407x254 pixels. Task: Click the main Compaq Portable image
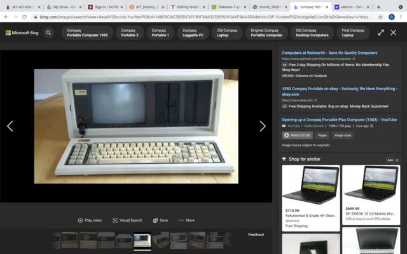pos(136,126)
